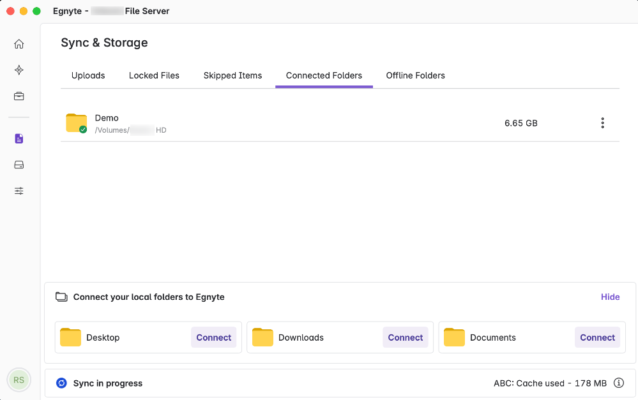The width and height of the screenshot is (638, 400).
Task: Click the Sync in progress status text
Action: [108, 383]
